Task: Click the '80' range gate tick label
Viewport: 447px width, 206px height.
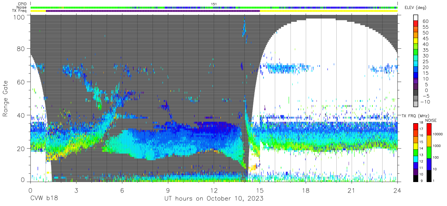Action: tap(20, 49)
